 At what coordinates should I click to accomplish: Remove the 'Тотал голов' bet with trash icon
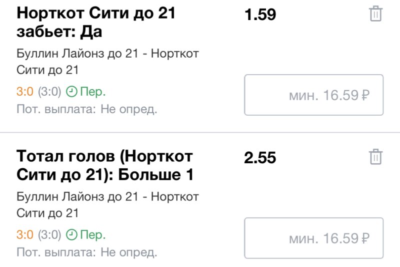(x=375, y=157)
